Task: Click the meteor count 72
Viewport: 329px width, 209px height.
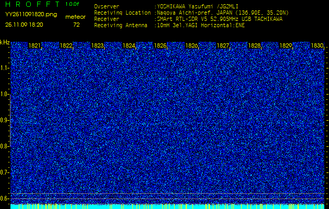Action: pos(76,25)
